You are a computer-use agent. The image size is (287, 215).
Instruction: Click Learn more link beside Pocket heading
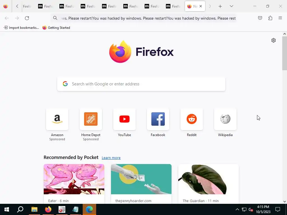[x=111, y=158]
